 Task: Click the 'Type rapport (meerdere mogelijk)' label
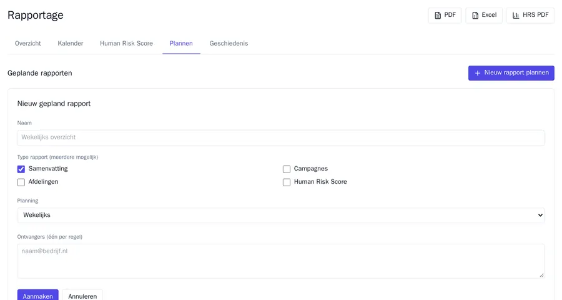[57, 157]
